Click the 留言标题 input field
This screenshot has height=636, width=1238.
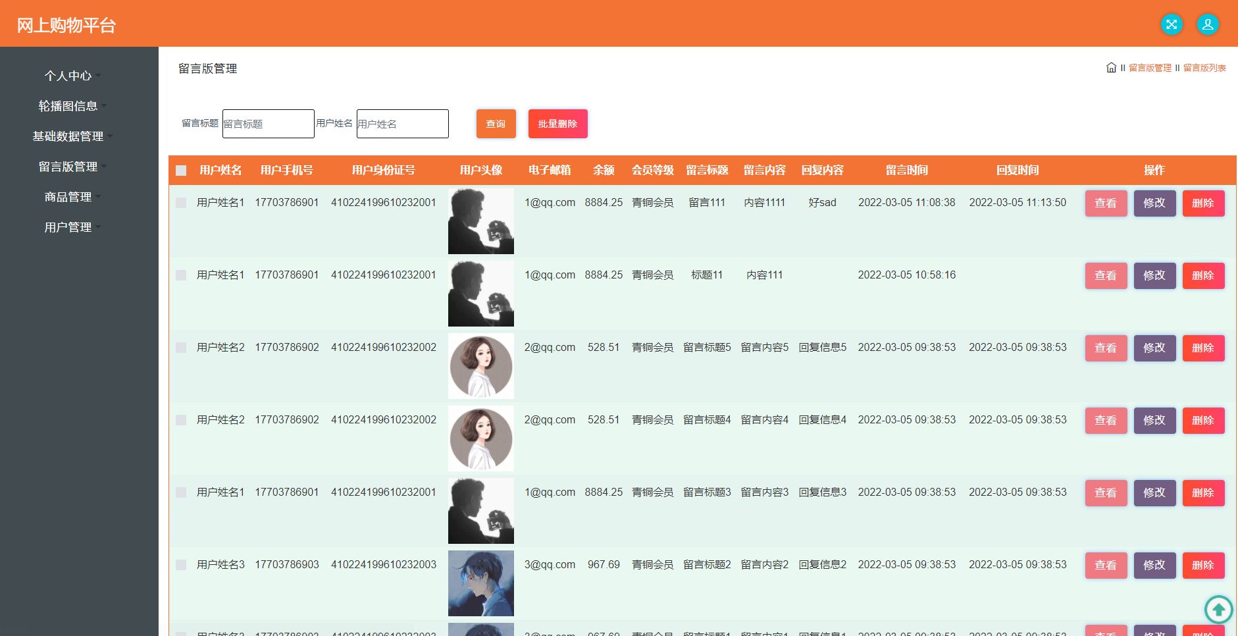[269, 124]
